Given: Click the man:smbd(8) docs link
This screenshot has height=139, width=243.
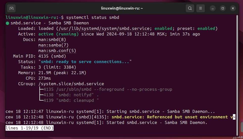Looking at the screenshot, I should pos(52,40).
